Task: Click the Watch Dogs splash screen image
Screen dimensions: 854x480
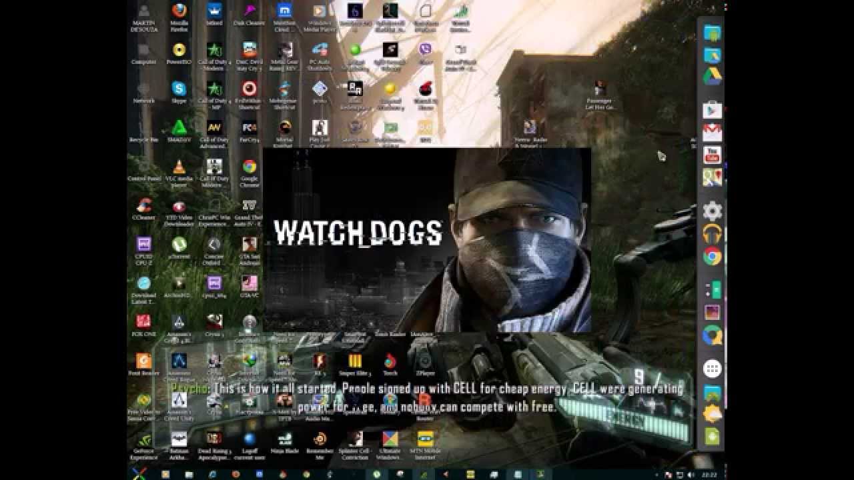Action: tap(427, 240)
